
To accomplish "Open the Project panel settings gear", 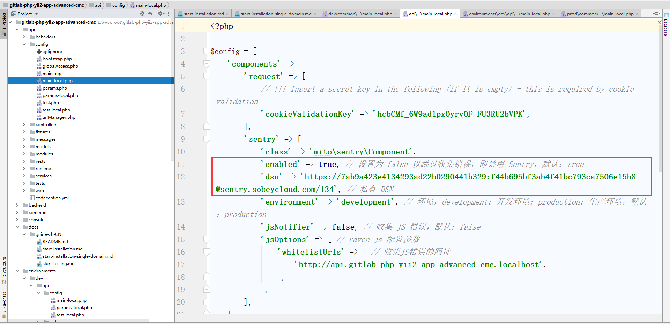I will (x=160, y=14).
